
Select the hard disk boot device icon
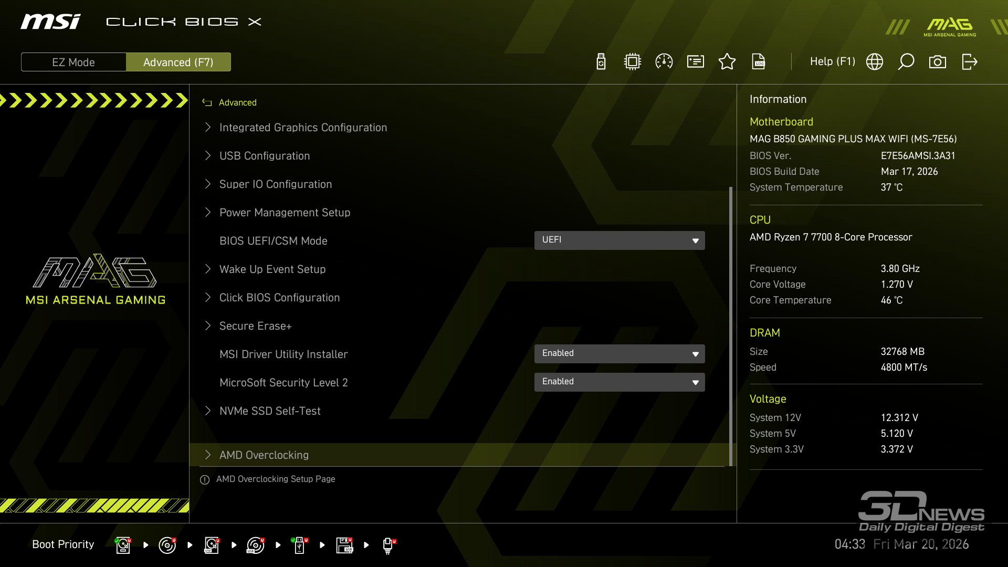point(123,545)
